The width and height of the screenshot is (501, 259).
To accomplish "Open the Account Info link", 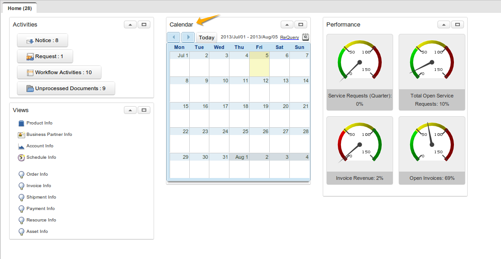I will [x=40, y=146].
